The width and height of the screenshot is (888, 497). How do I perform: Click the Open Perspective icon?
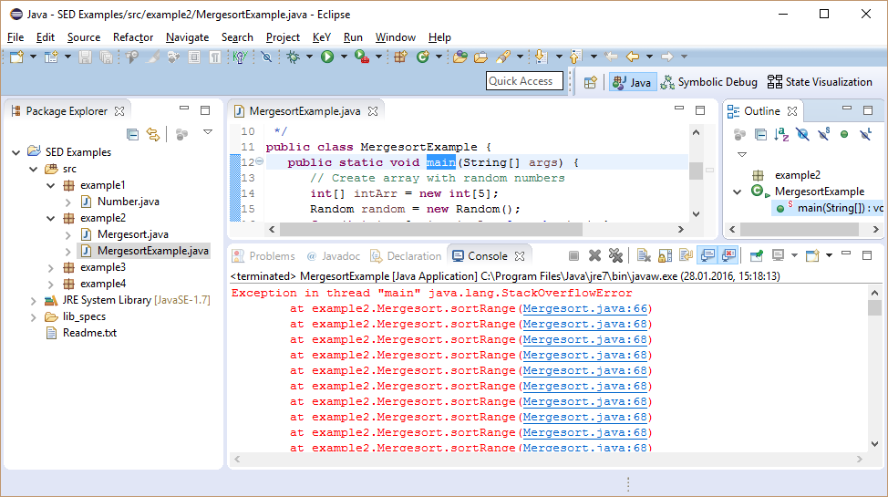[x=590, y=82]
